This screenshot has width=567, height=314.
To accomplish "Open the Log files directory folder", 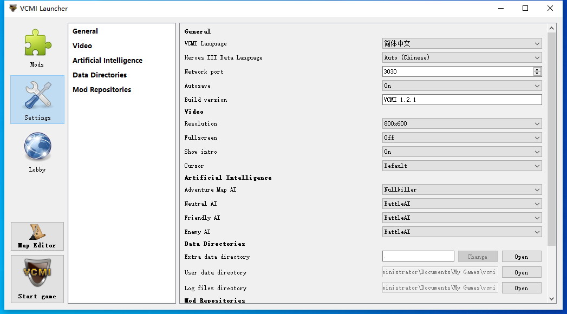I will tap(522, 288).
